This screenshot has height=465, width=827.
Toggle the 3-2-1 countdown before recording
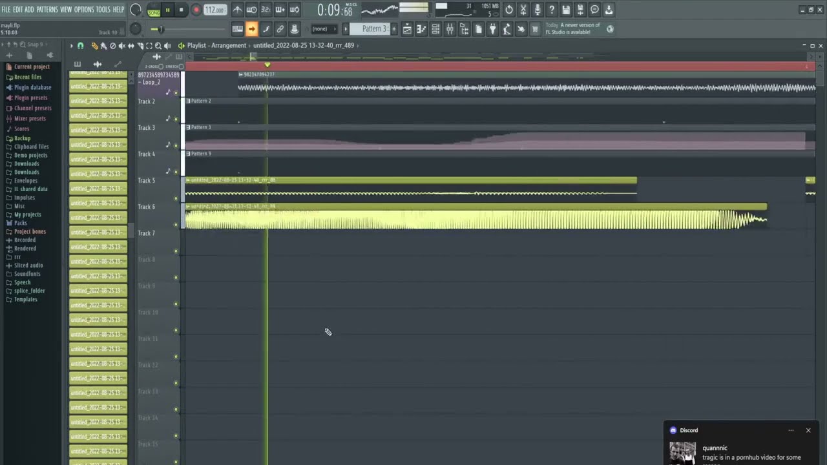266,10
